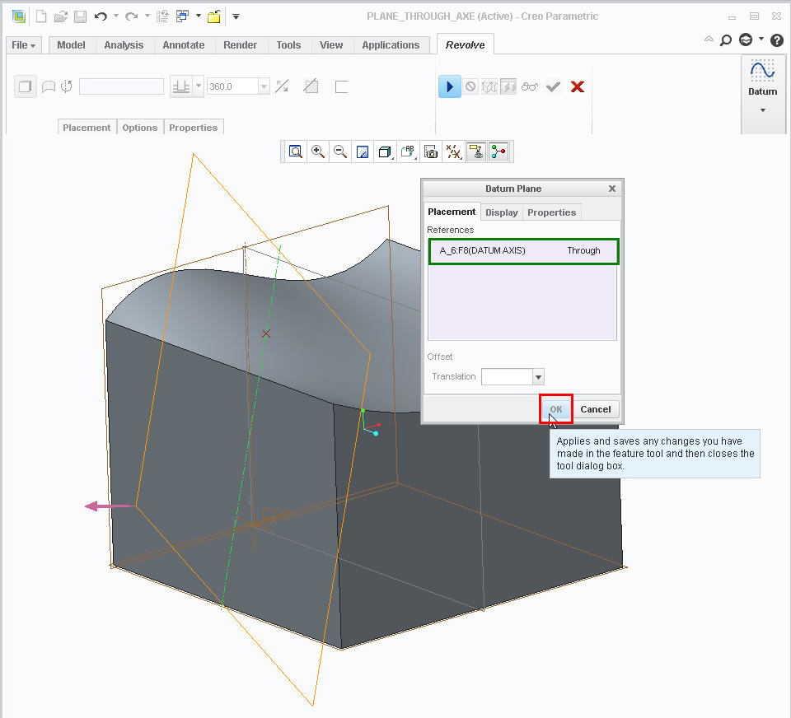
Task: Open the Translation offset dropdown
Action: 538,377
